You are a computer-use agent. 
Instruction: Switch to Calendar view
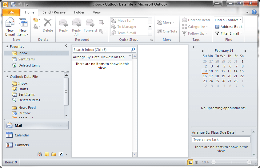(37, 135)
